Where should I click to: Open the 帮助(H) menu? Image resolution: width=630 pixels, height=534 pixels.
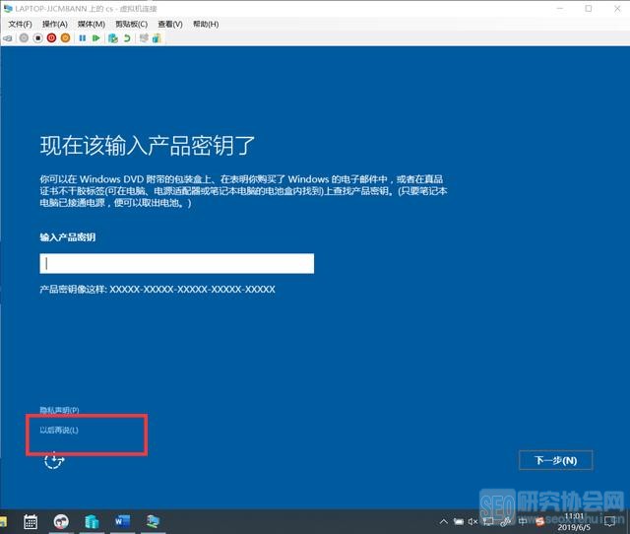click(206, 24)
